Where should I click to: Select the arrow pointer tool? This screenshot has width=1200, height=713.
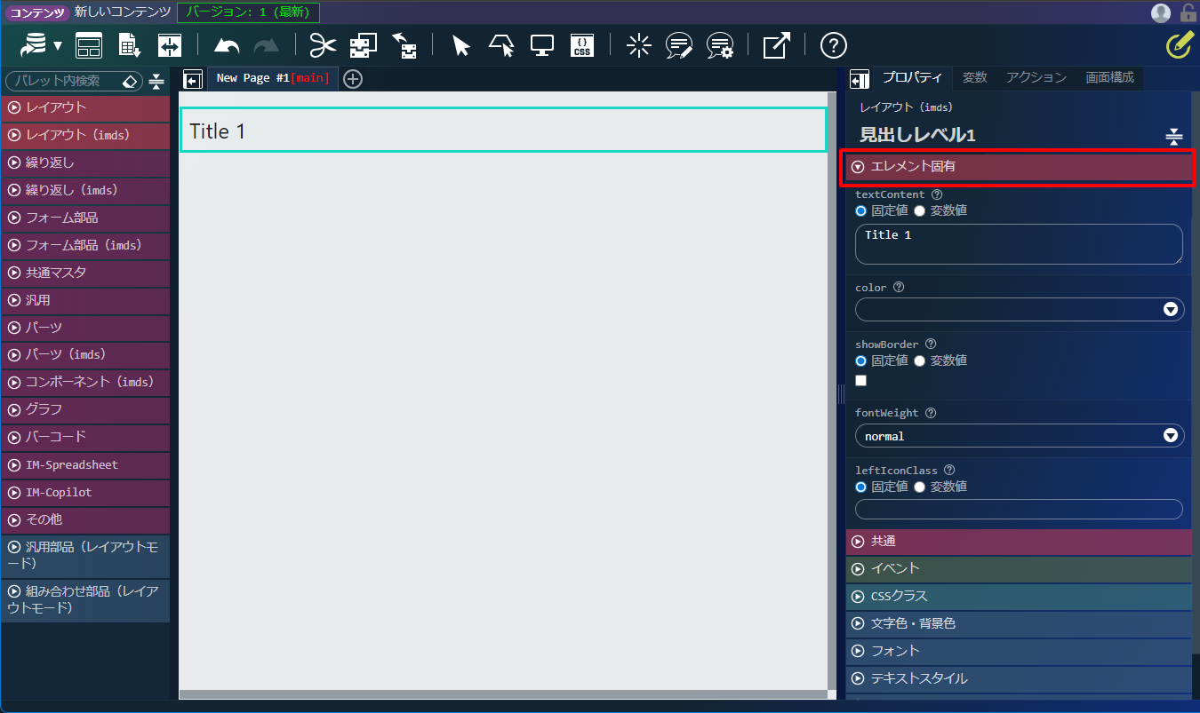tap(460, 45)
